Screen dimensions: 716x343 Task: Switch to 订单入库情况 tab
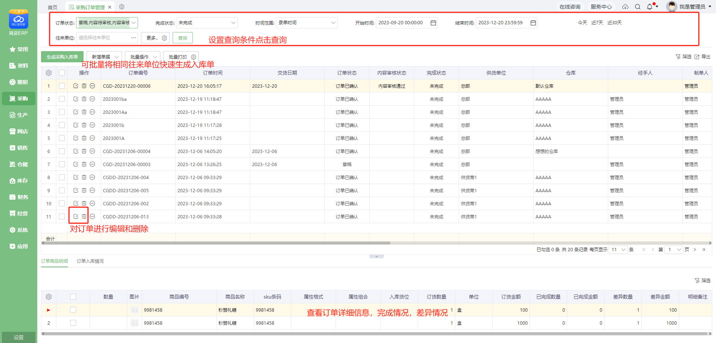[x=90, y=261]
